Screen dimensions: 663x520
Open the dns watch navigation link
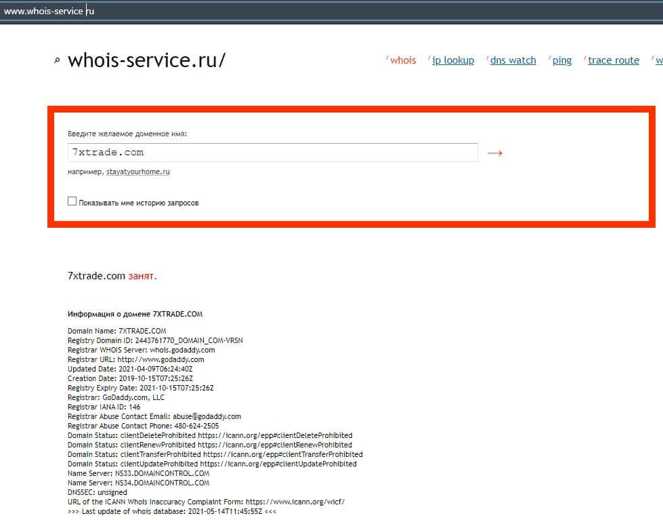tap(513, 60)
